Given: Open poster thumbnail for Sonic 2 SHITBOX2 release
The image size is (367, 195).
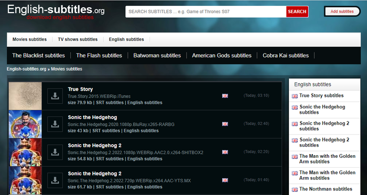Looking at the screenshot, I should [x=25, y=152].
